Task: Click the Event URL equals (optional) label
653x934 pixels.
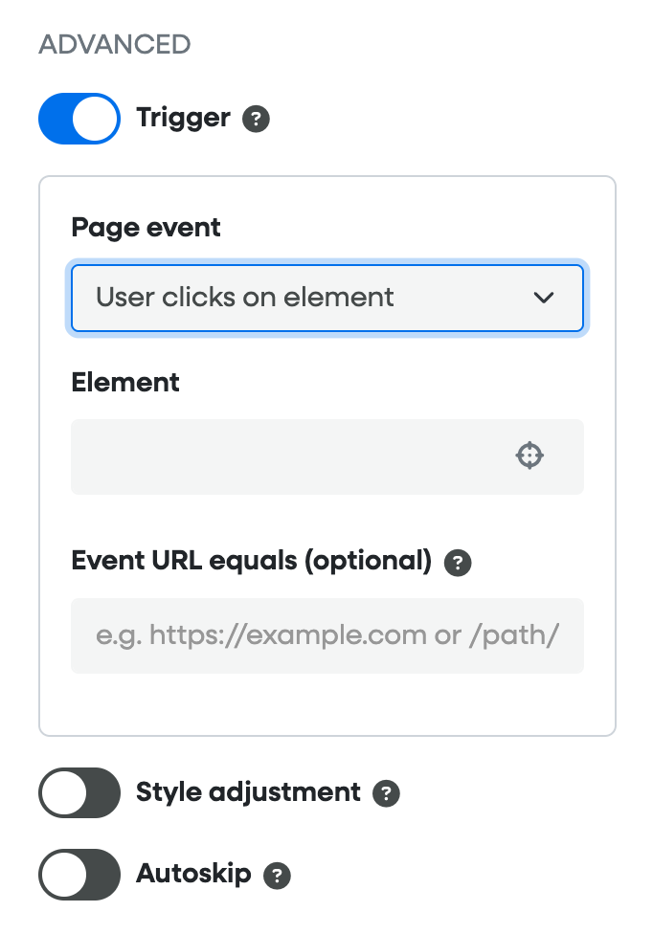Action: click(x=252, y=561)
